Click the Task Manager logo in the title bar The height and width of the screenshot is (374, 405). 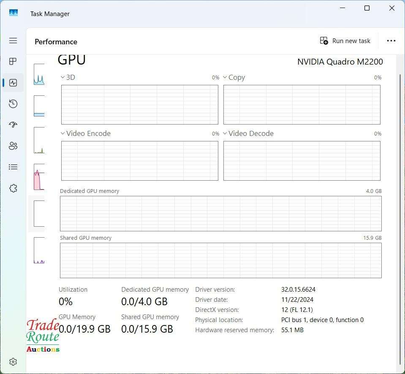pyautogui.click(x=14, y=13)
